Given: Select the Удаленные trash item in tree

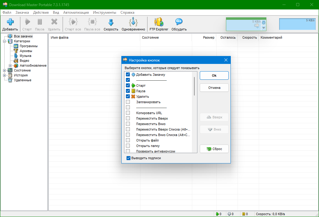Looking at the screenshot, I should coord(10,80).
